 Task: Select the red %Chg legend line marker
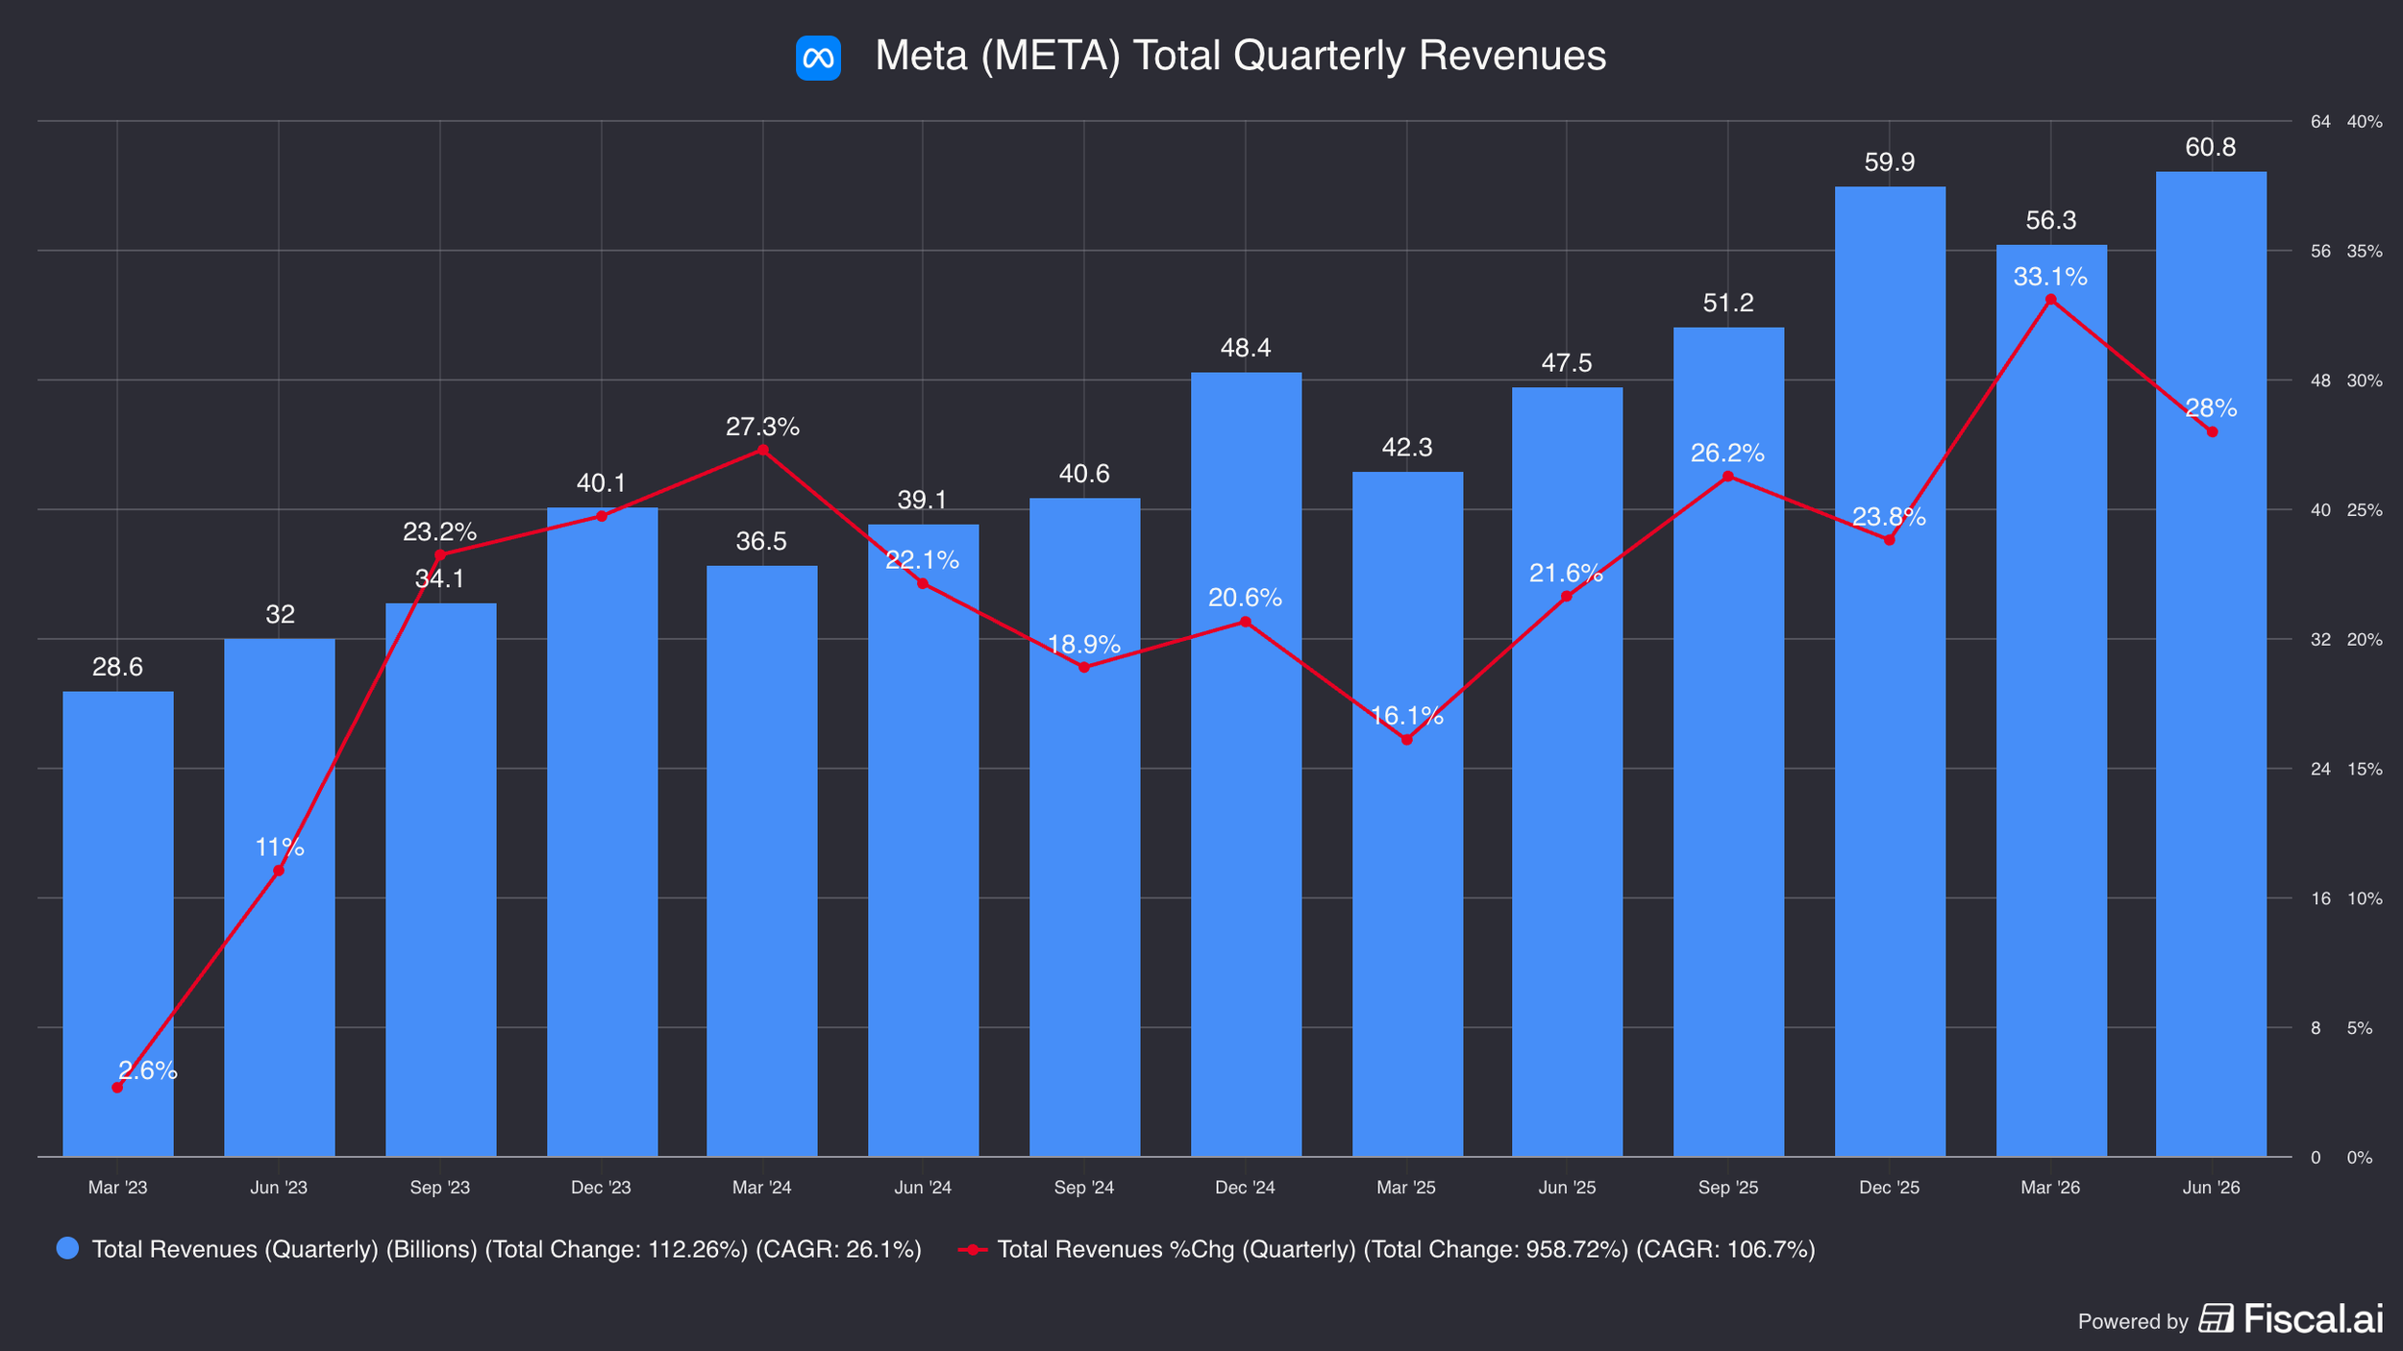[x=973, y=1249]
